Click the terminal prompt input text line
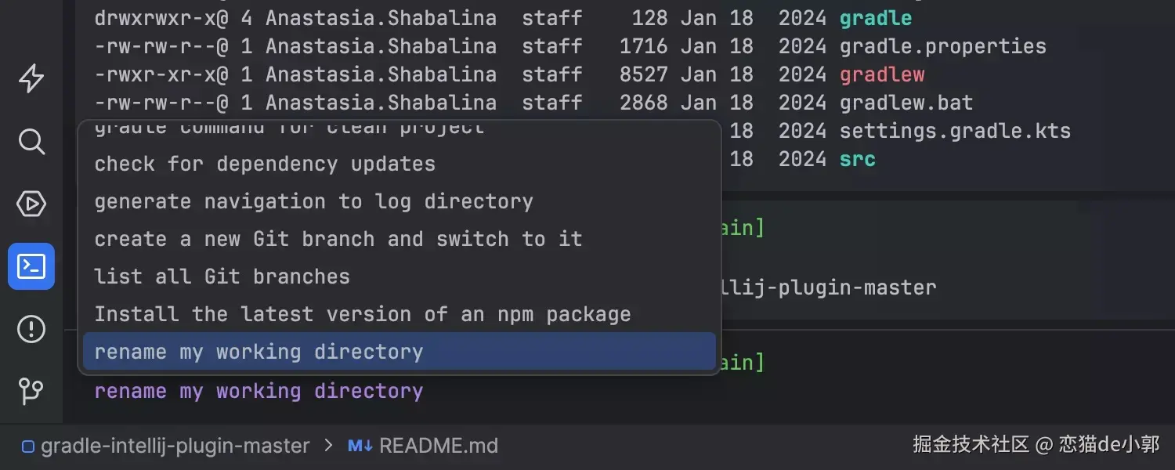Image resolution: width=1175 pixels, height=470 pixels. coord(258,391)
